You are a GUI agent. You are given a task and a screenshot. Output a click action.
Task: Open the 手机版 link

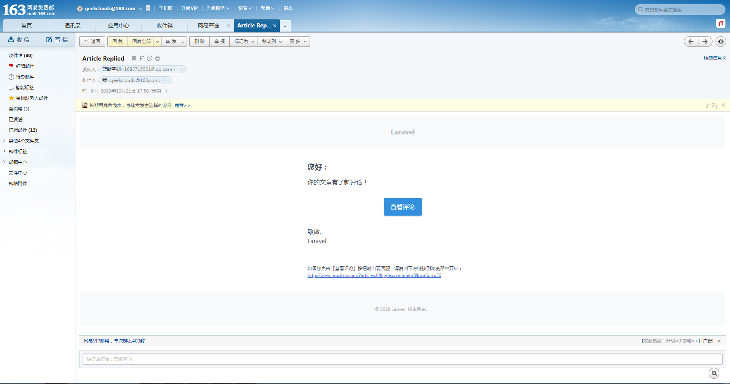(x=166, y=8)
